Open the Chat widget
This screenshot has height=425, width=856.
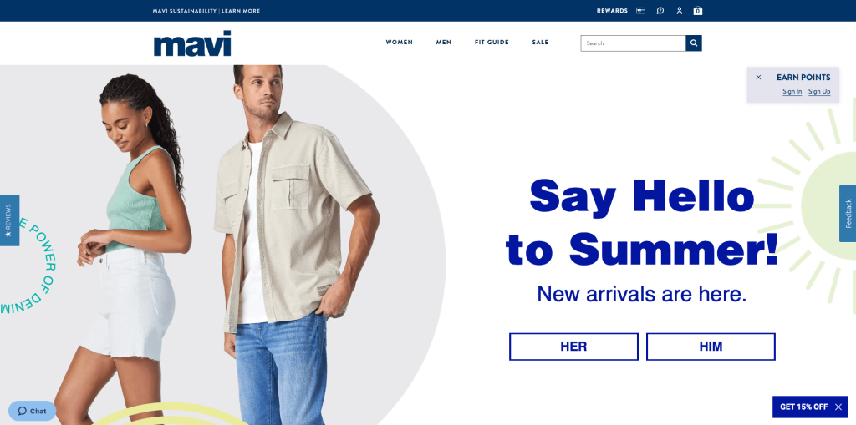tap(32, 411)
